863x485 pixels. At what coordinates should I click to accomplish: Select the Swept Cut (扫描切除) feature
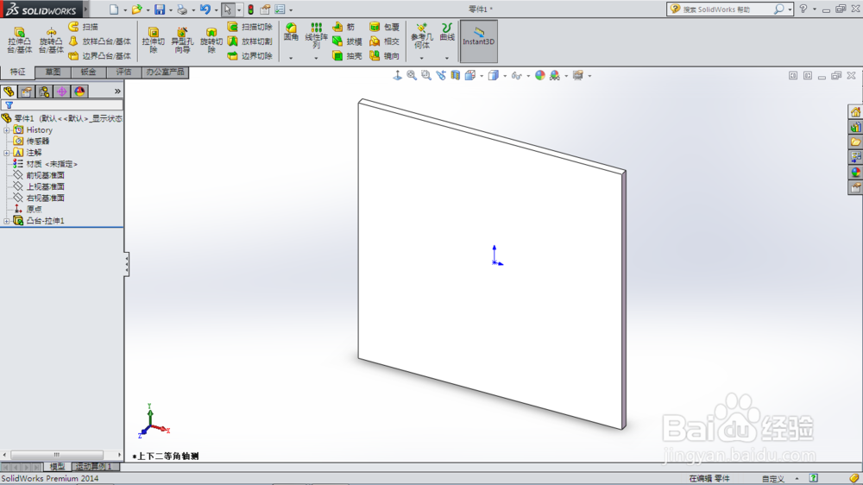pos(250,27)
